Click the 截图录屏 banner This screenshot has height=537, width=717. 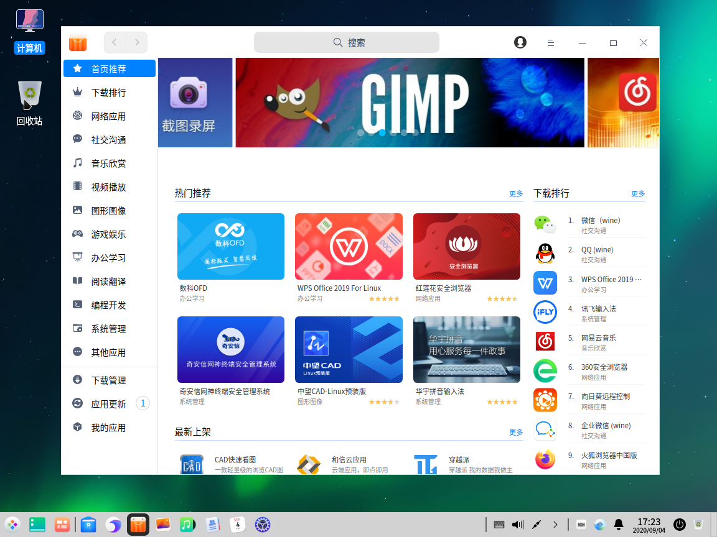pos(195,103)
